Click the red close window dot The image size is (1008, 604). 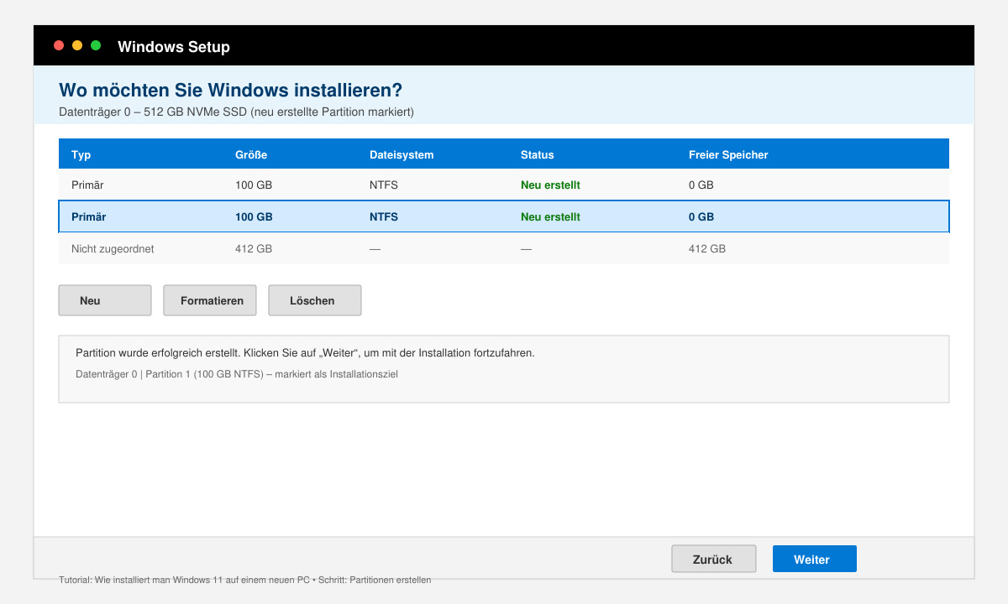(59, 45)
